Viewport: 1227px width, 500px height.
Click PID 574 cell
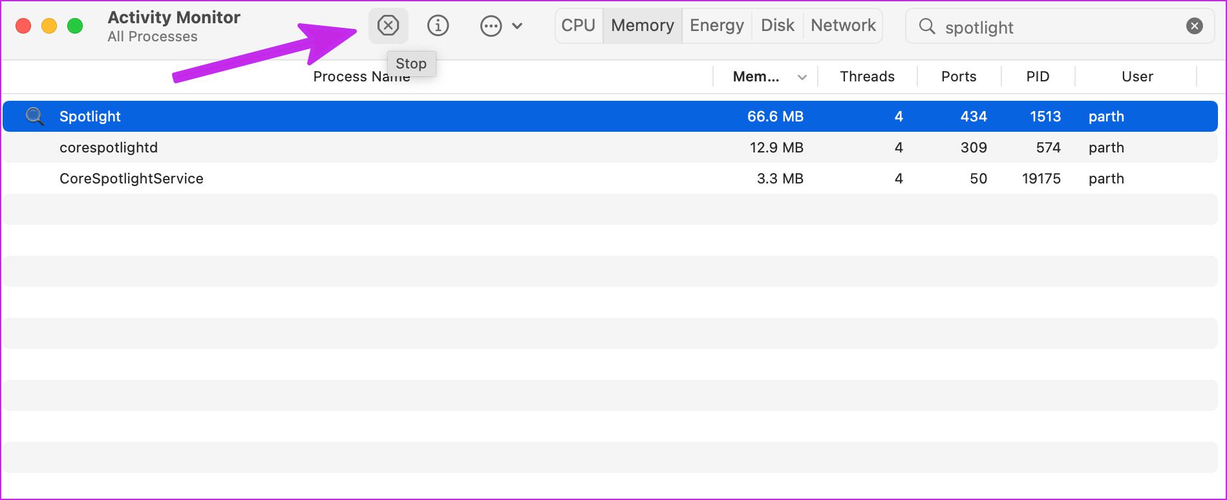(1048, 147)
